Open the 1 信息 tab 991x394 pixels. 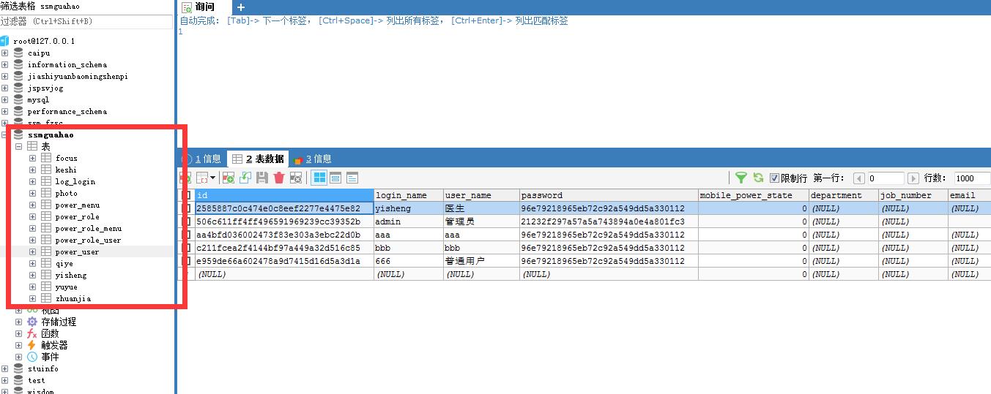(202, 159)
